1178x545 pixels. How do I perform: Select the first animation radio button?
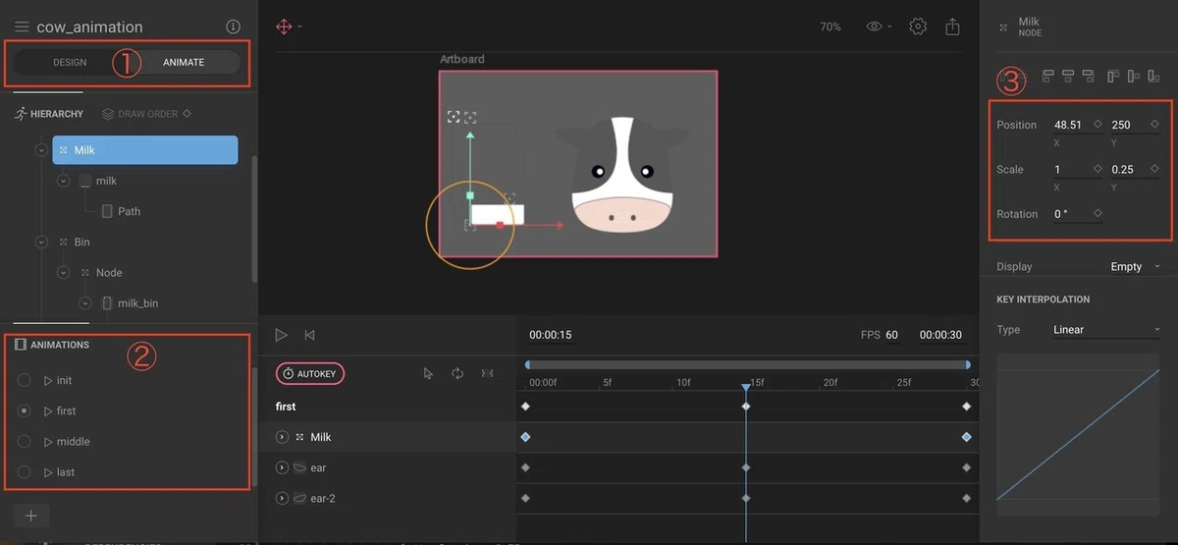[x=25, y=410]
